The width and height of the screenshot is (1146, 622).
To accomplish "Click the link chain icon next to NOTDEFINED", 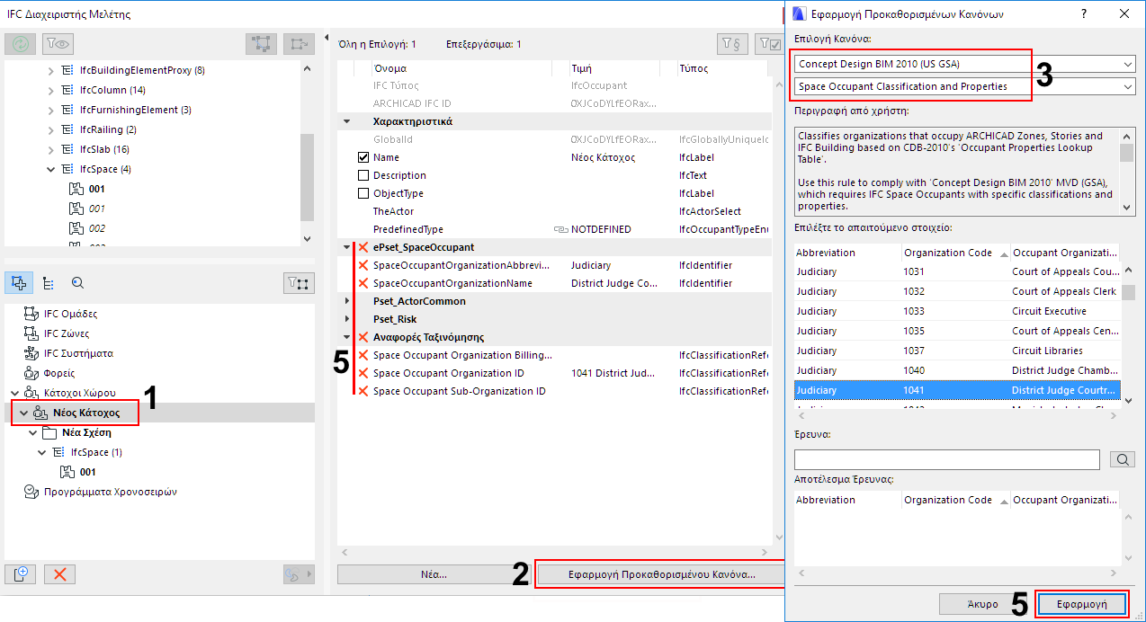I will click(x=560, y=229).
